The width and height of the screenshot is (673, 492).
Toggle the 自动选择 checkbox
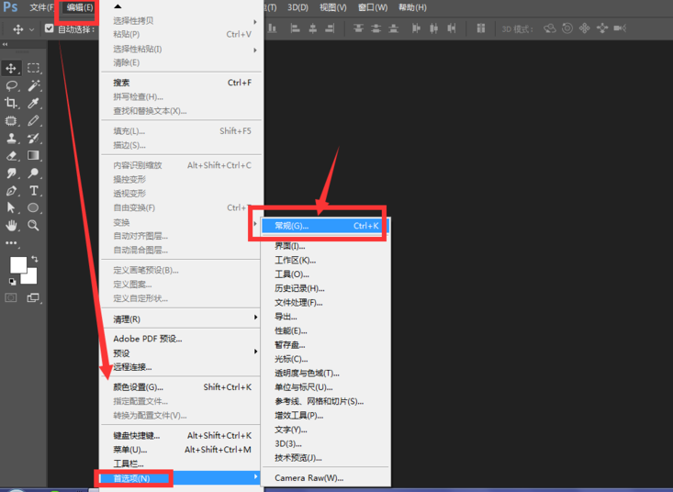click(x=50, y=28)
